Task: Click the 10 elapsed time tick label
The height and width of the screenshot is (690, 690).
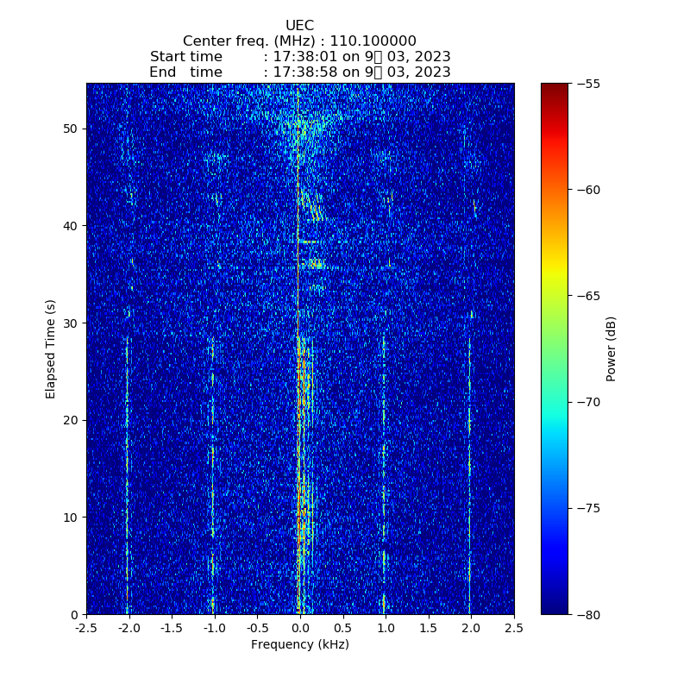Action: 70,517
